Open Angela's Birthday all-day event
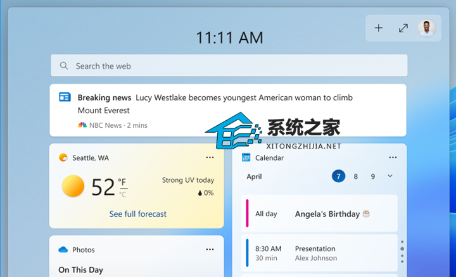Screen dimensions: 456x277 [319, 213]
